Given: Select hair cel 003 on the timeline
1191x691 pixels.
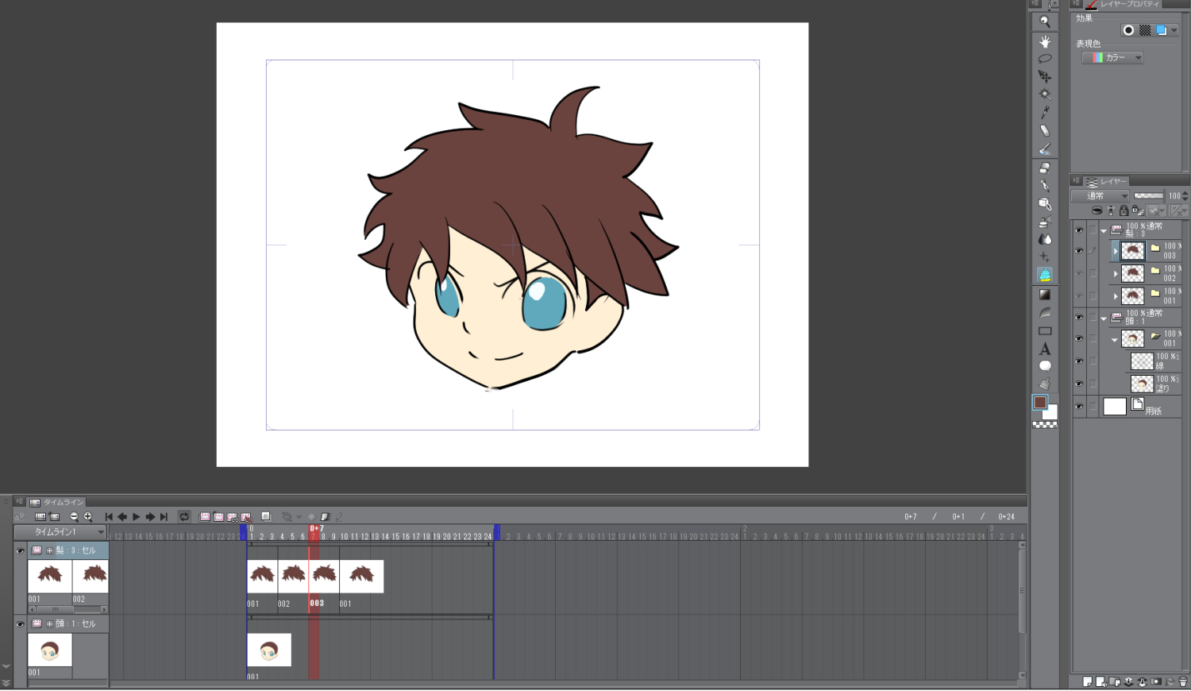Looking at the screenshot, I should pos(324,576).
